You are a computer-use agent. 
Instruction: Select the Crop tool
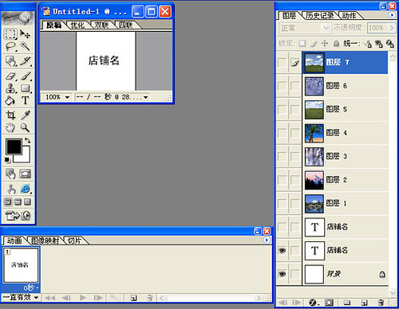pos(10,115)
